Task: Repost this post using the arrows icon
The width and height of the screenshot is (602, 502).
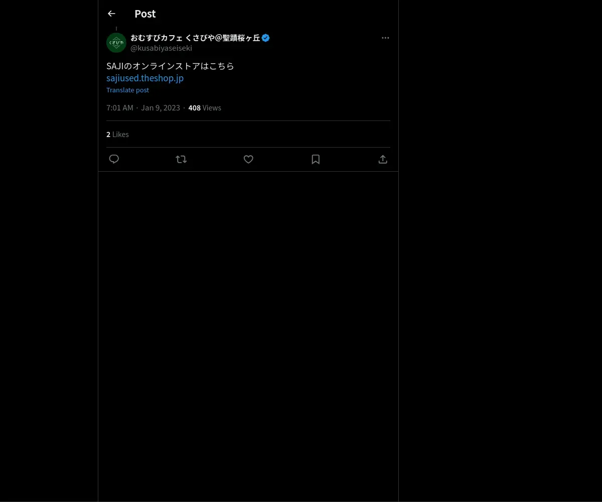Action: pos(181,159)
